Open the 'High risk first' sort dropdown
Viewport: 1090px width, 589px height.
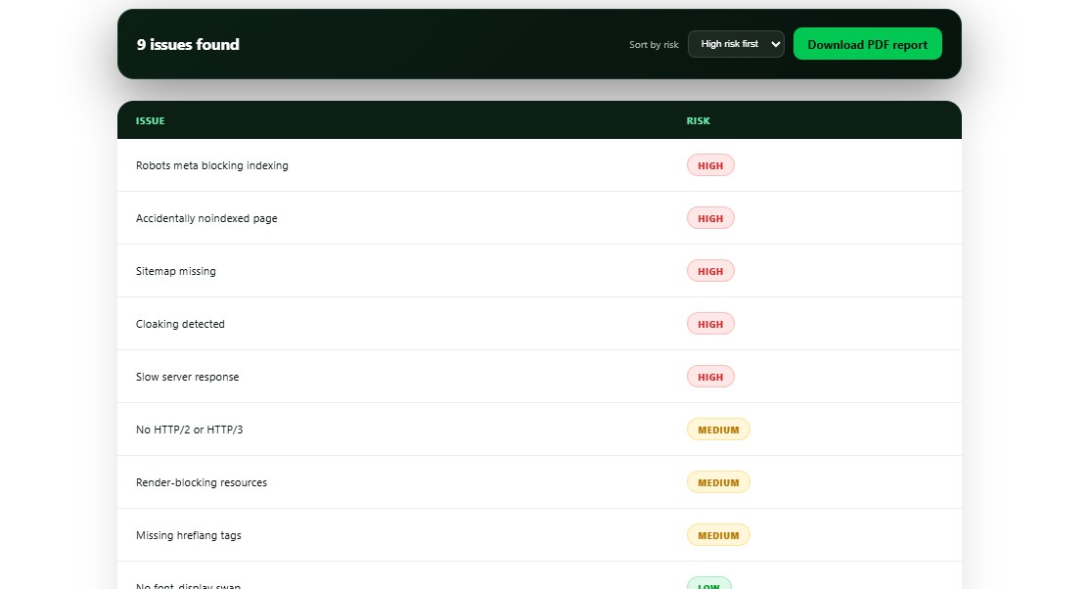click(x=736, y=44)
